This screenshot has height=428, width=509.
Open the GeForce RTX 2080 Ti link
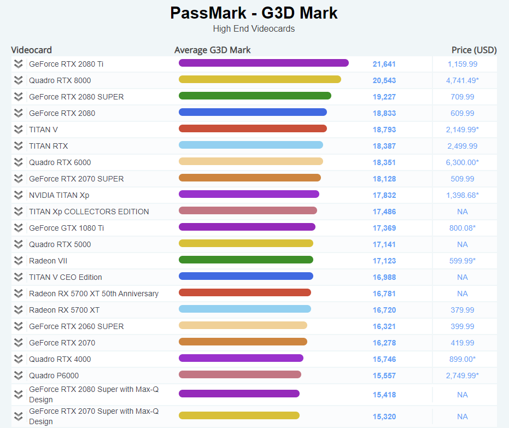coord(66,64)
